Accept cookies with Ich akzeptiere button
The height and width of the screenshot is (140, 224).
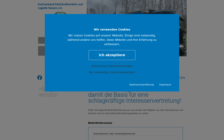click(x=112, y=55)
